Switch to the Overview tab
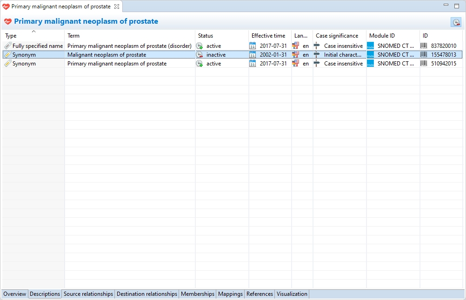 coord(15,294)
